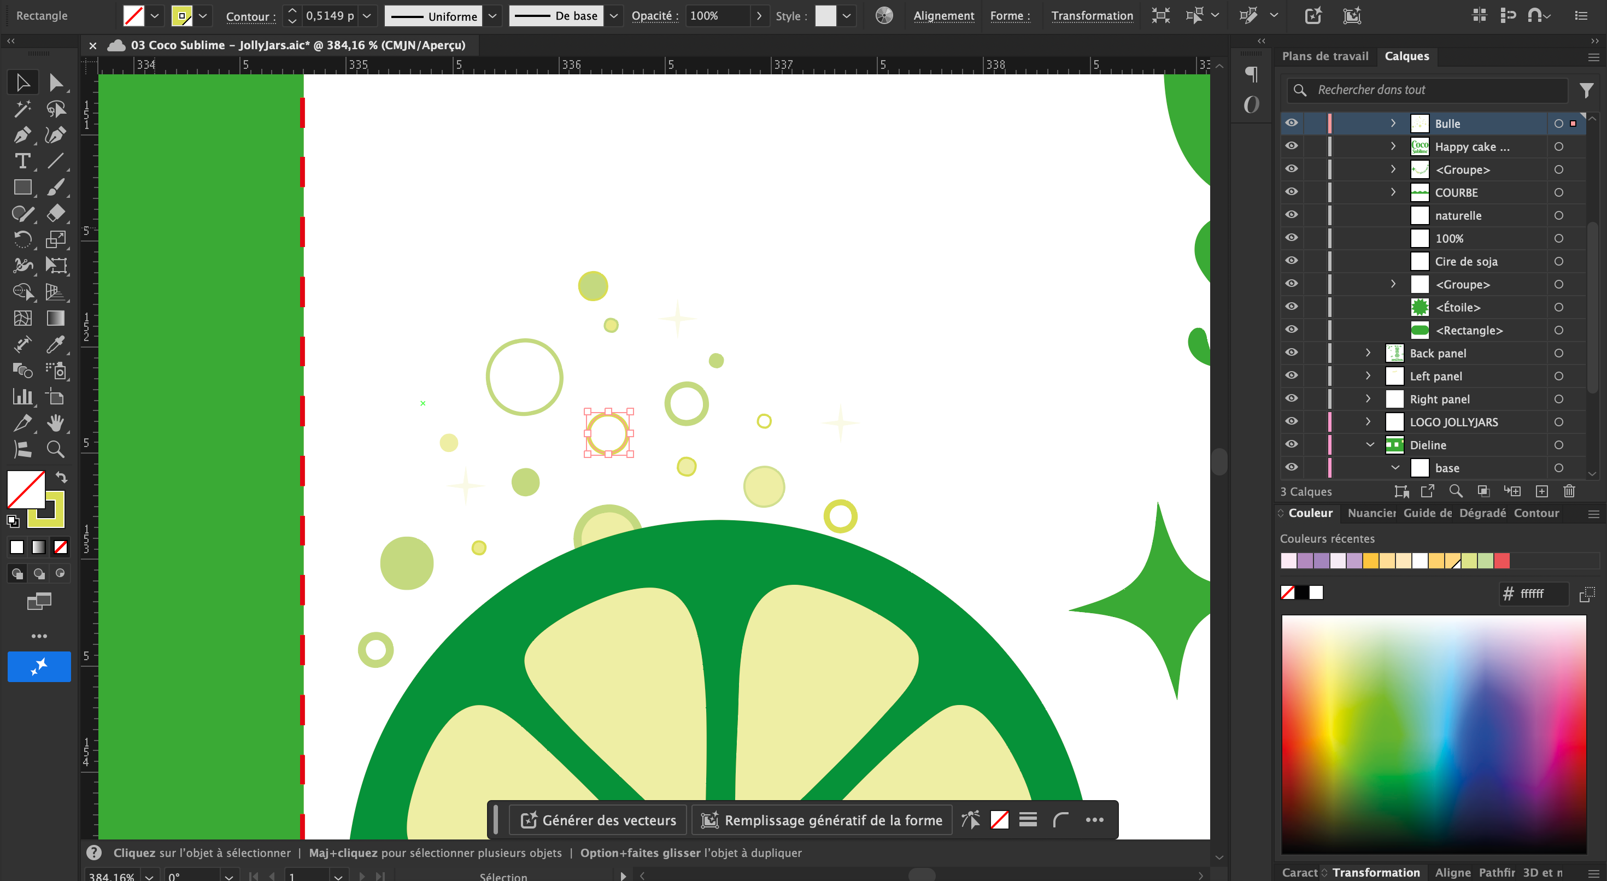1607x881 pixels.
Task: Select the Magic Wand tool
Action: click(x=22, y=109)
